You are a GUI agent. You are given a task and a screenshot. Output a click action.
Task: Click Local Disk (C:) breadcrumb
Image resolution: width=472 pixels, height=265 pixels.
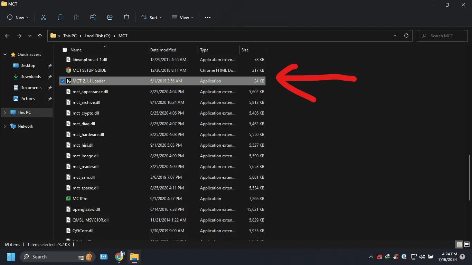tap(97, 36)
